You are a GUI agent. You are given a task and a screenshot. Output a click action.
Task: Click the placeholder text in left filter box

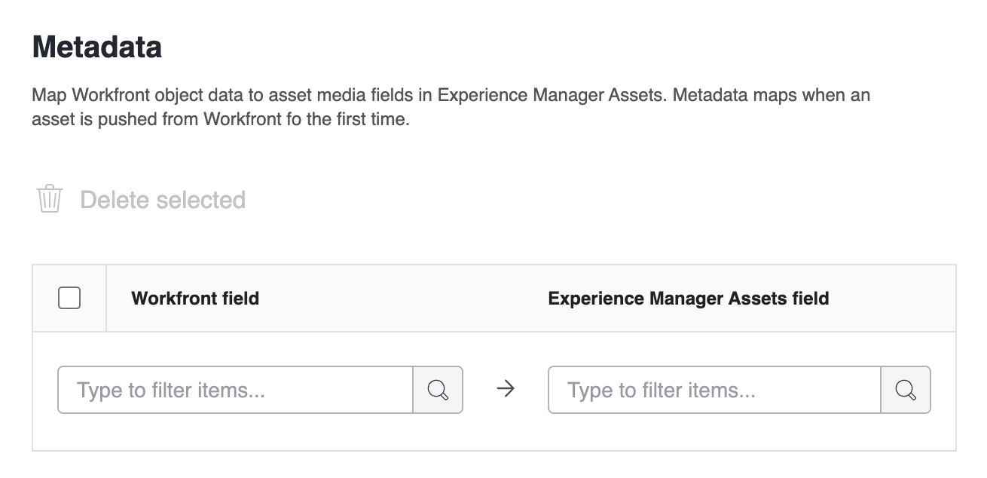[x=172, y=391]
